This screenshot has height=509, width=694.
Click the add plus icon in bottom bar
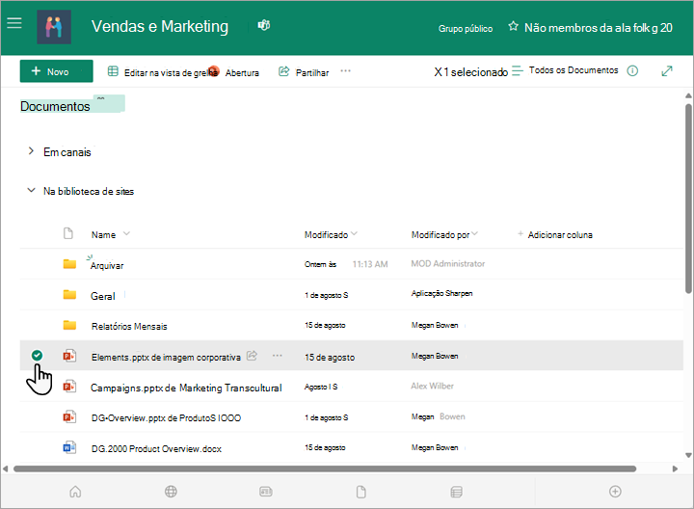(615, 492)
